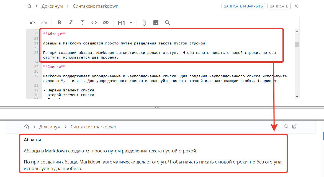This screenshot has height=177, width=324.
Task: Insert an image using the picture icon
Action: point(156,23)
